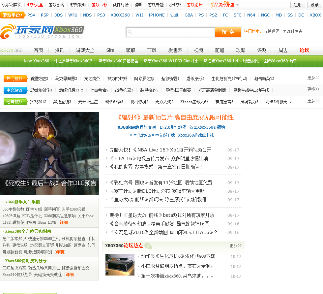Expand 更多>> beside XBOX360论坛热点

tap(235, 245)
